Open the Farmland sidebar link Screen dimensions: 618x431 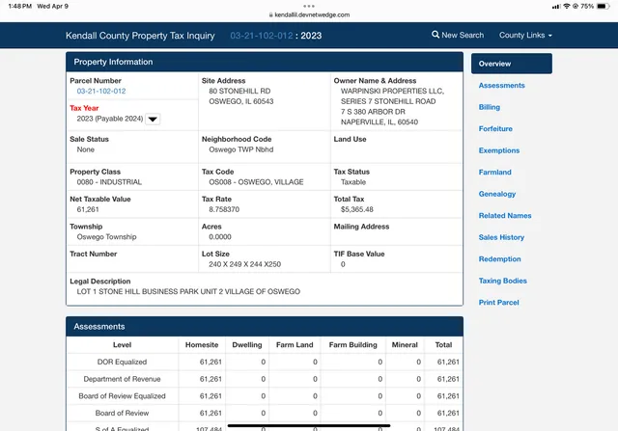pyautogui.click(x=494, y=173)
